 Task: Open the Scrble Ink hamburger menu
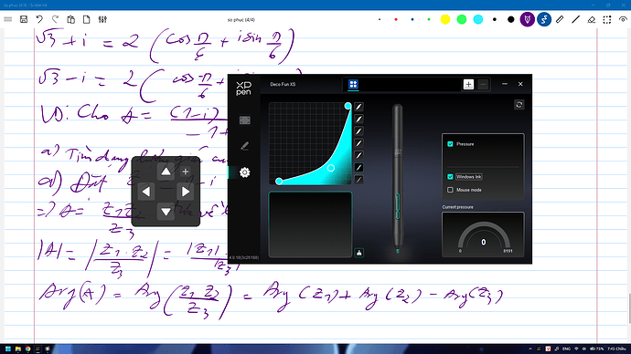point(8,19)
